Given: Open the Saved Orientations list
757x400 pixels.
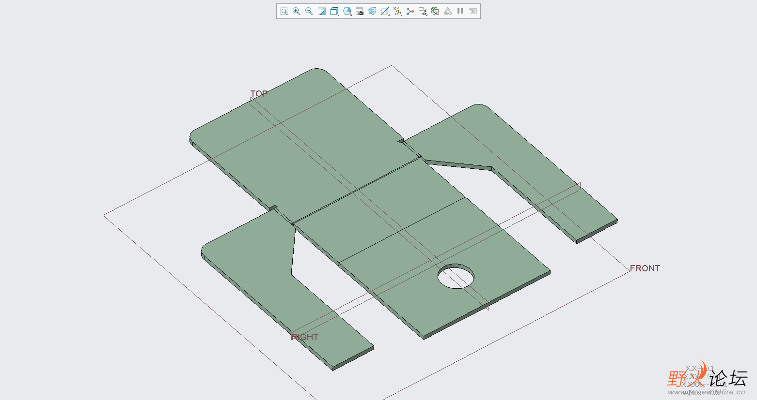Looking at the screenshot, I should tap(347, 11).
